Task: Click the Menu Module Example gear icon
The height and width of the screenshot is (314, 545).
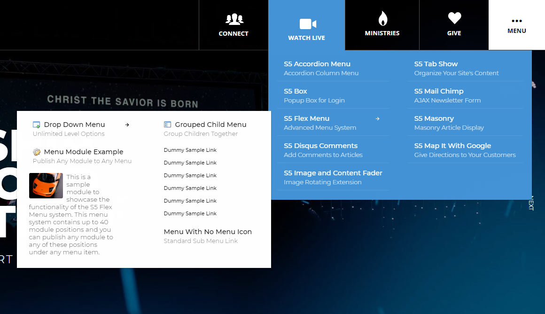Action: coord(37,152)
